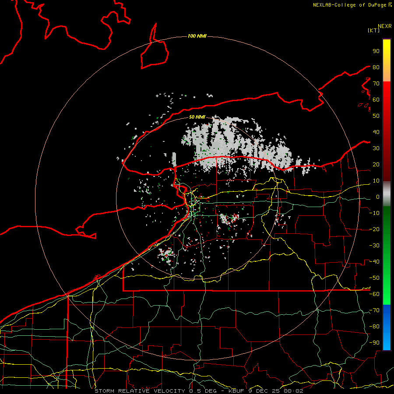Image resolution: width=394 pixels, height=394 pixels.
Task: Select the -30 value on the velocity scale
Action: [x=375, y=246]
